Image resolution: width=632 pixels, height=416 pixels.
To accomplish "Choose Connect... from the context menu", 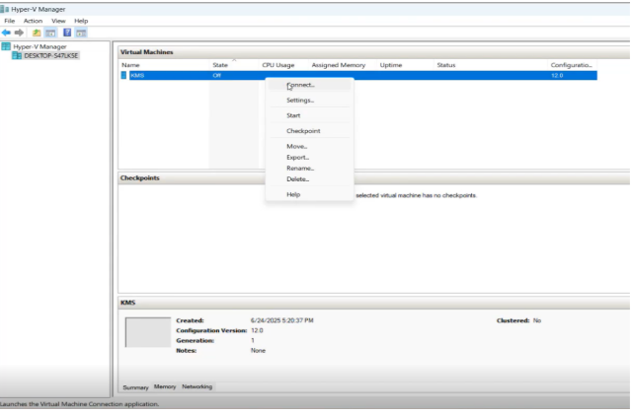I will click(x=309, y=85).
